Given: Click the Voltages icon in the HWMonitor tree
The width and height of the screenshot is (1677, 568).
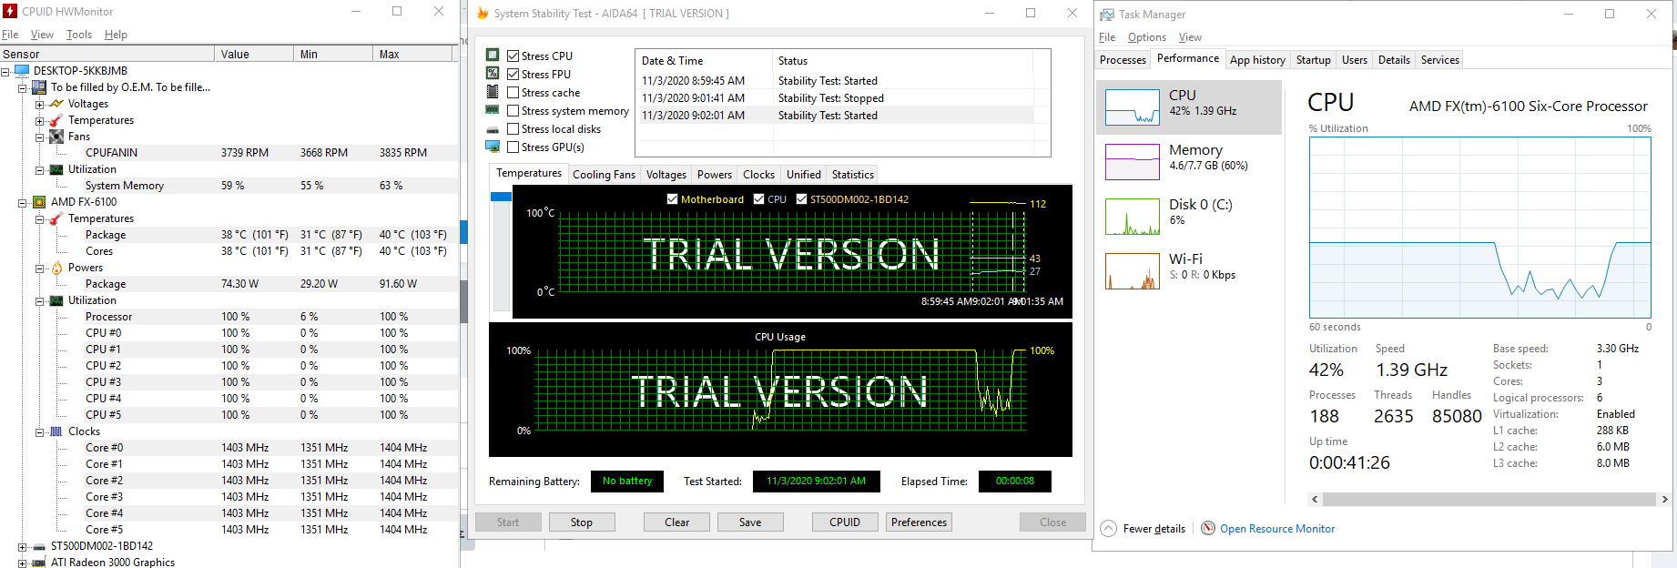Looking at the screenshot, I should click(56, 104).
